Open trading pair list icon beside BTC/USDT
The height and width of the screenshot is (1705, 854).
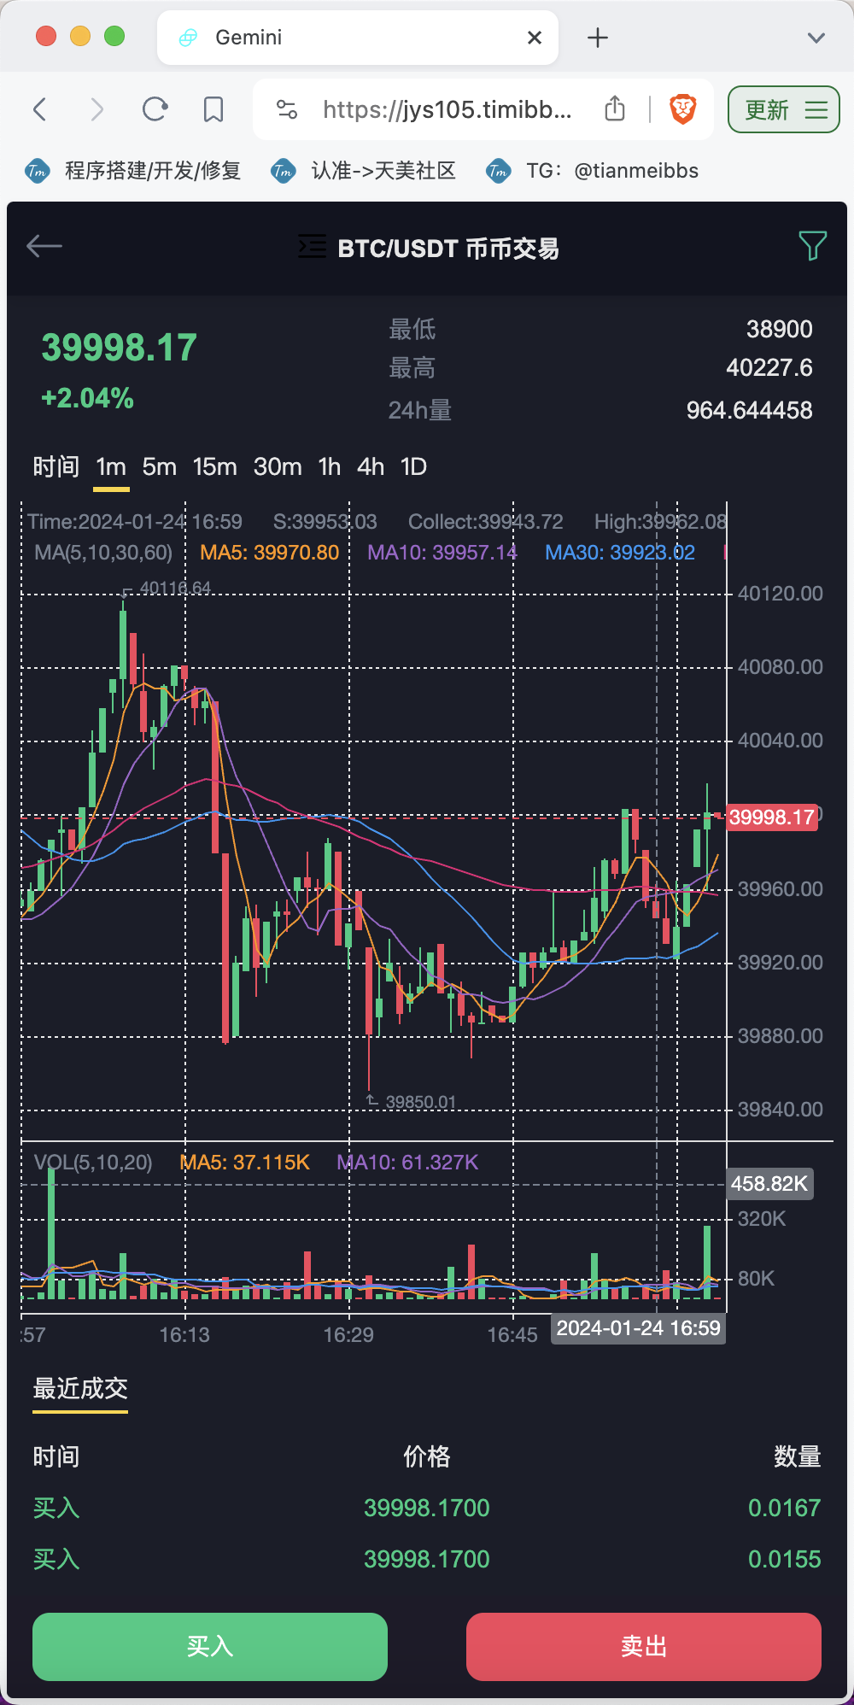tap(312, 247)
